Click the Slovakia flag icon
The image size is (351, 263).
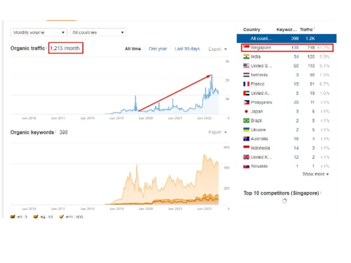(x=246, y=166)
